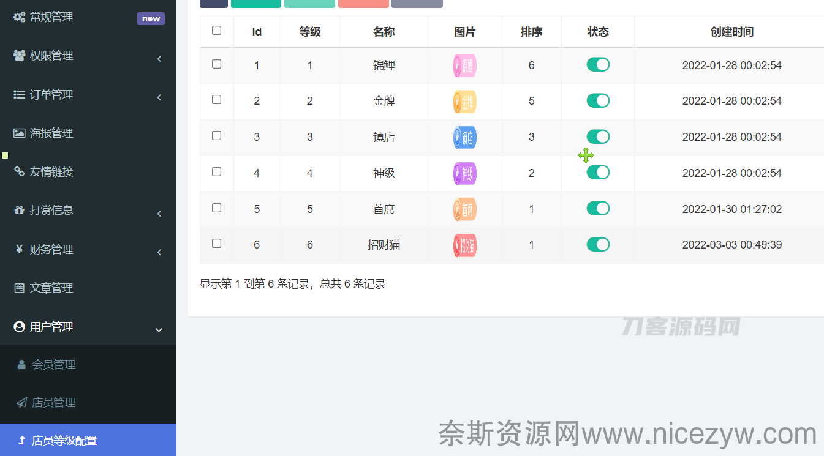
Task: Open the 神级 badge image
Action: pos(465,173)
